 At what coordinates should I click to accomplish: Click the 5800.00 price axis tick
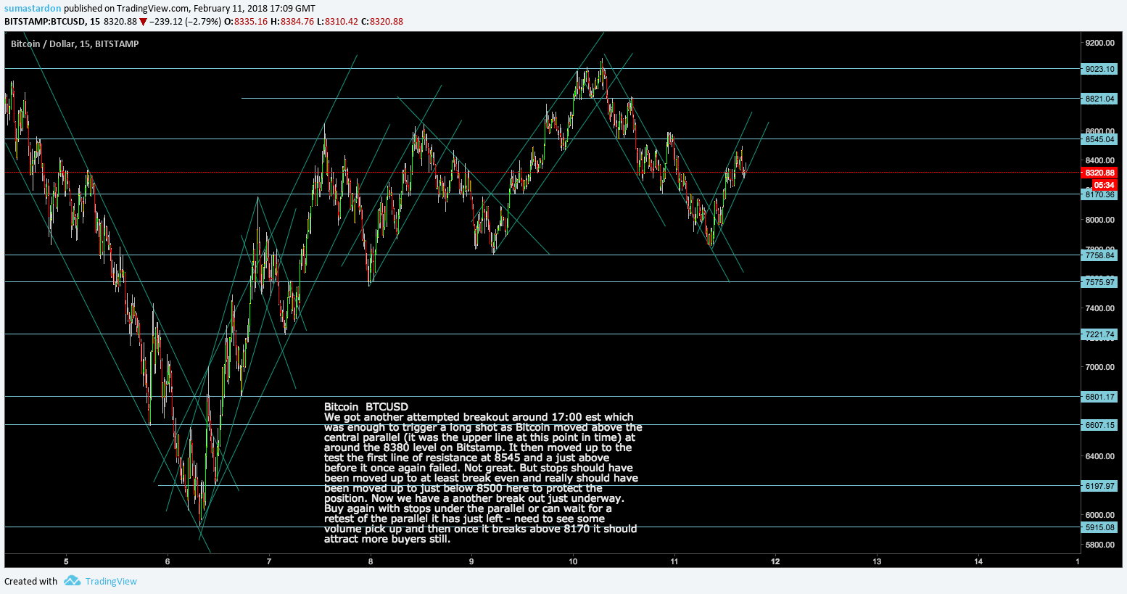tap(1100, 545)
